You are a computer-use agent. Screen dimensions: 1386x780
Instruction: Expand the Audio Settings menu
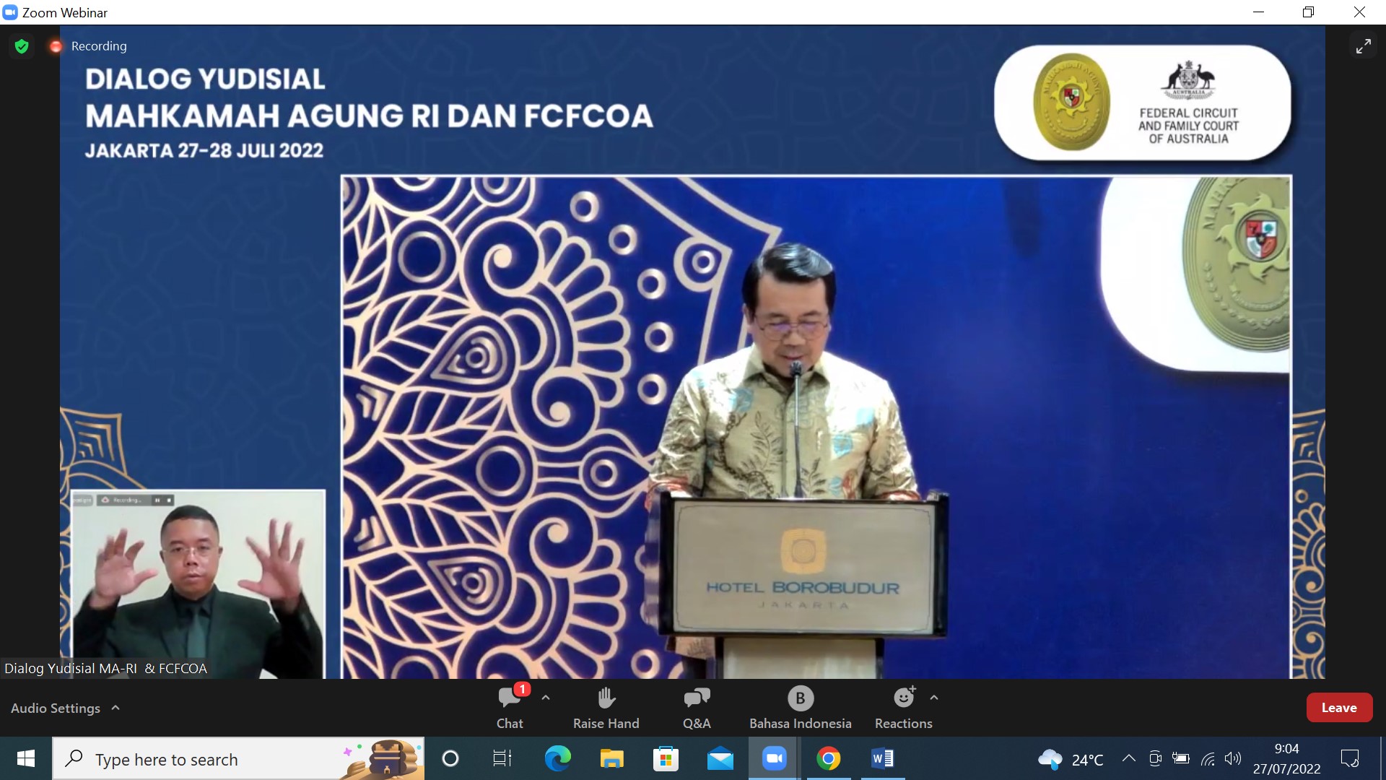[115, 708]
